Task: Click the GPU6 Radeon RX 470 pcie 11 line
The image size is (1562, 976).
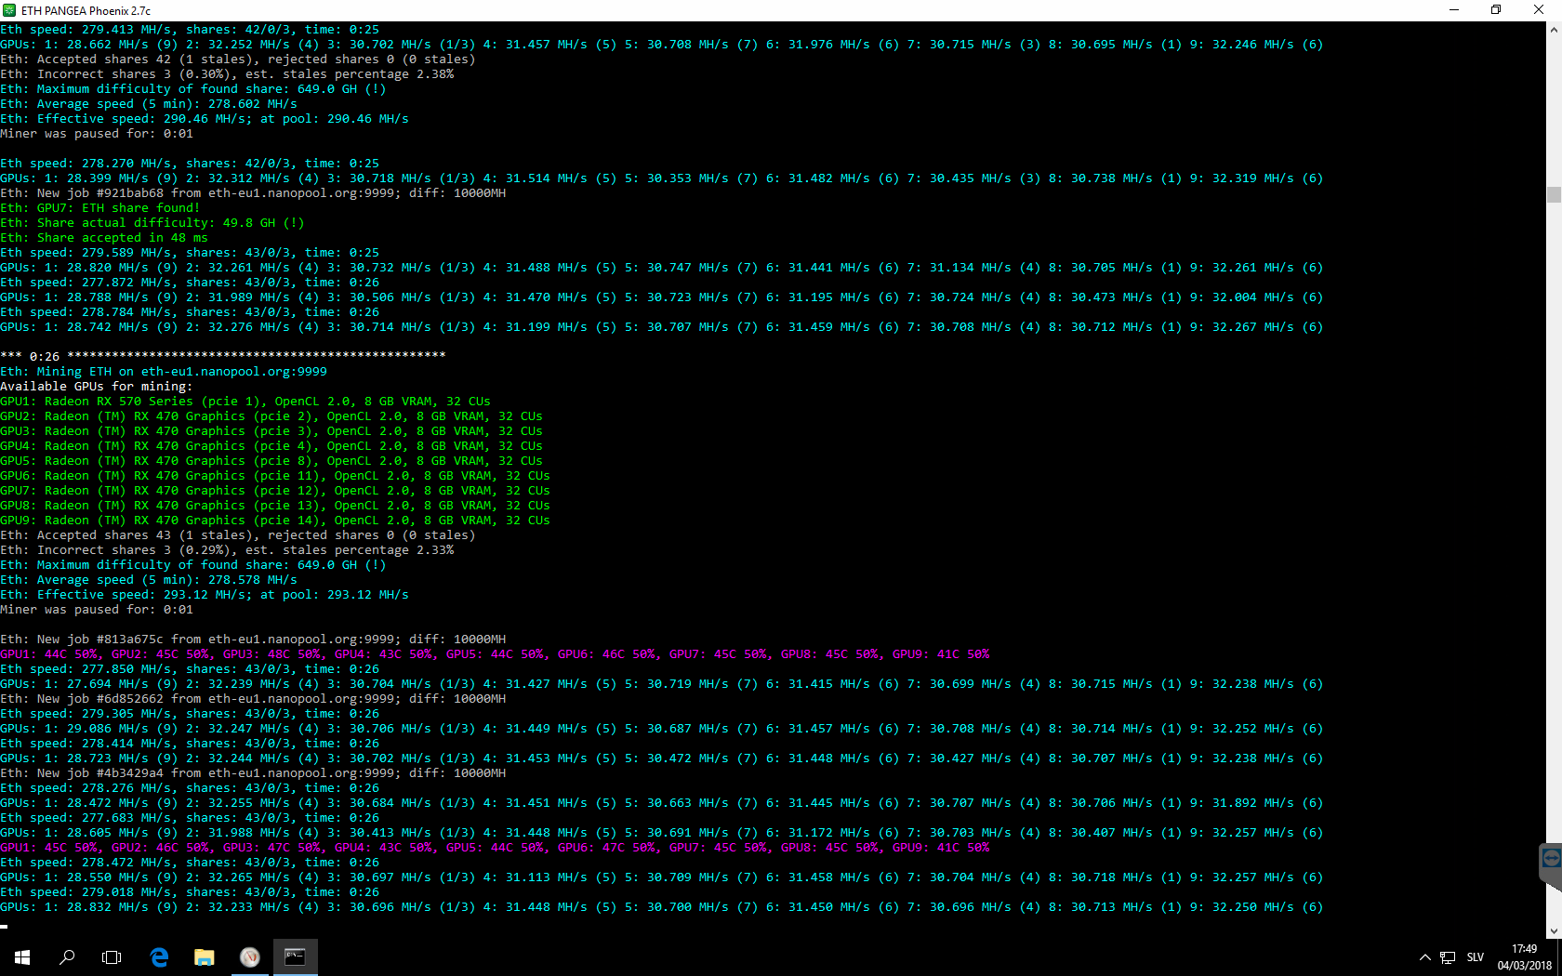Action: [x=275, y=476]
